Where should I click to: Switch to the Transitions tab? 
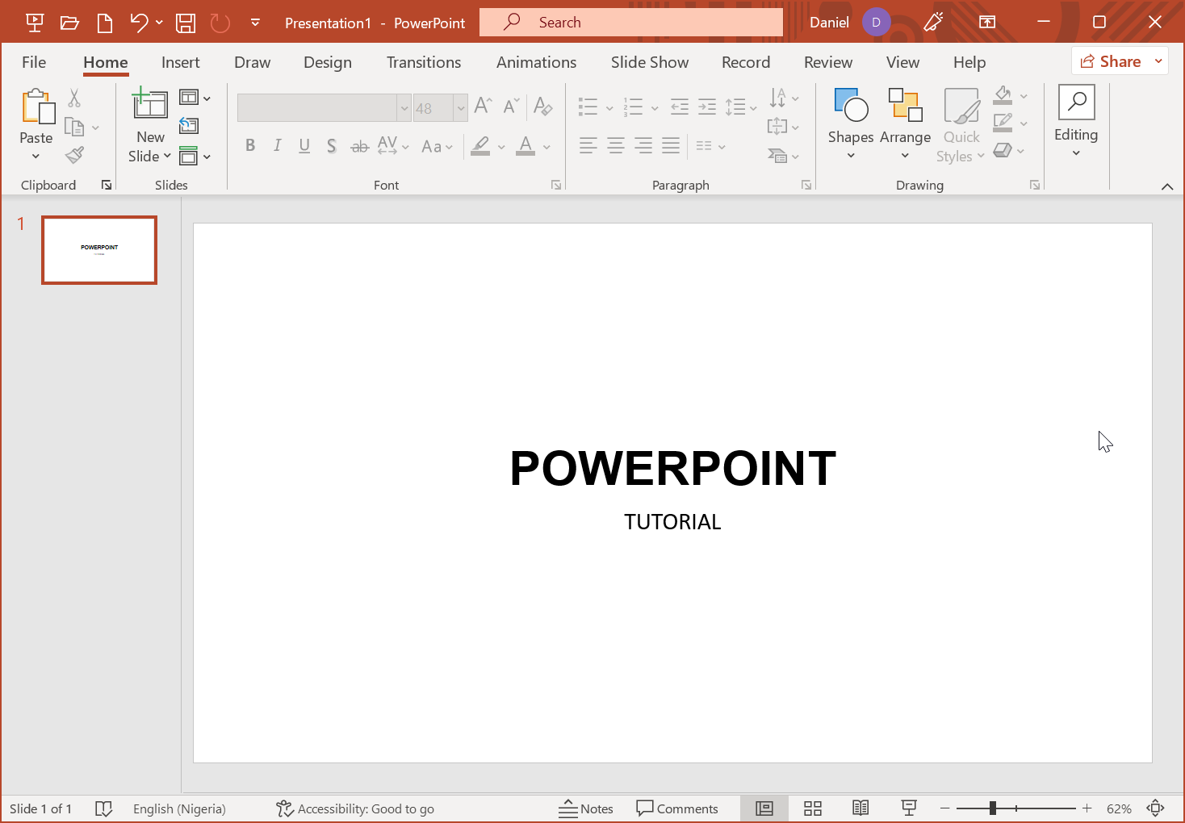pyautogui.click(x=424, y=62)
